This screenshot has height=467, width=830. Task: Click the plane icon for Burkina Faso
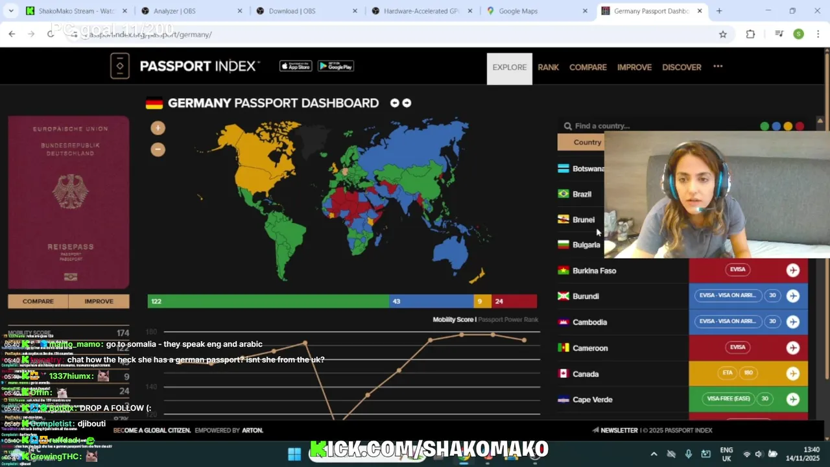(792, 270)
